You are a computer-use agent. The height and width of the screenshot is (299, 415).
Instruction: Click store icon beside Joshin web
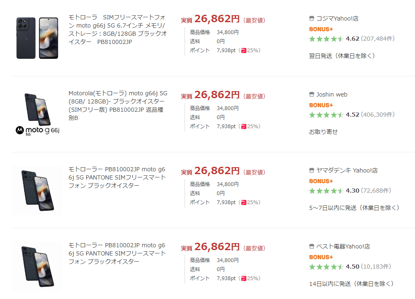[312, 94]
